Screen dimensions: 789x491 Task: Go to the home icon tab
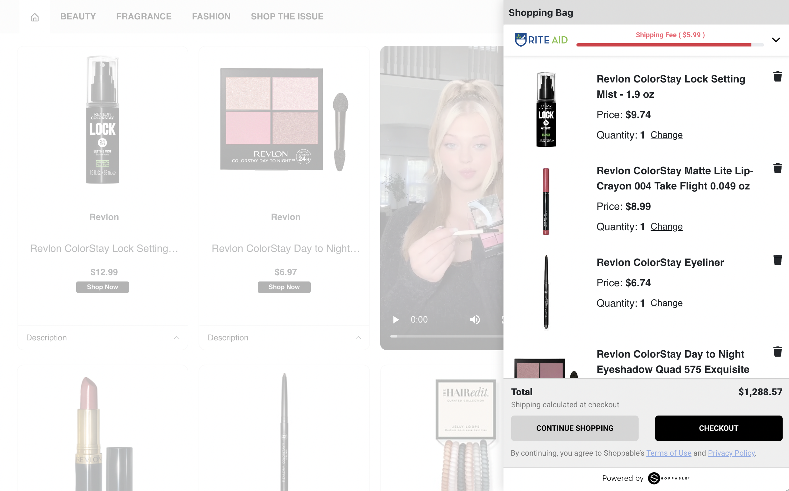tap(35, 17)
